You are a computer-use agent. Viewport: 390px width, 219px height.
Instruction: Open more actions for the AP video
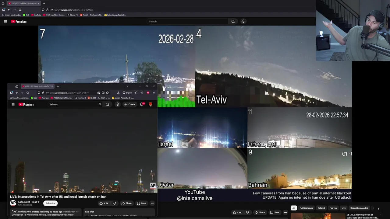click(152, 203)
